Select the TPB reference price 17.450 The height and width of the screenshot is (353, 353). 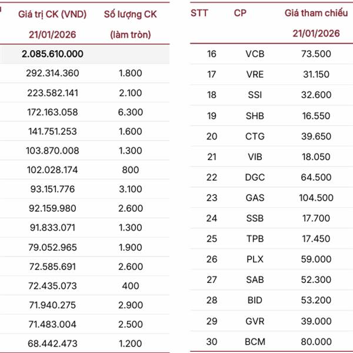(x=315, y=239)
